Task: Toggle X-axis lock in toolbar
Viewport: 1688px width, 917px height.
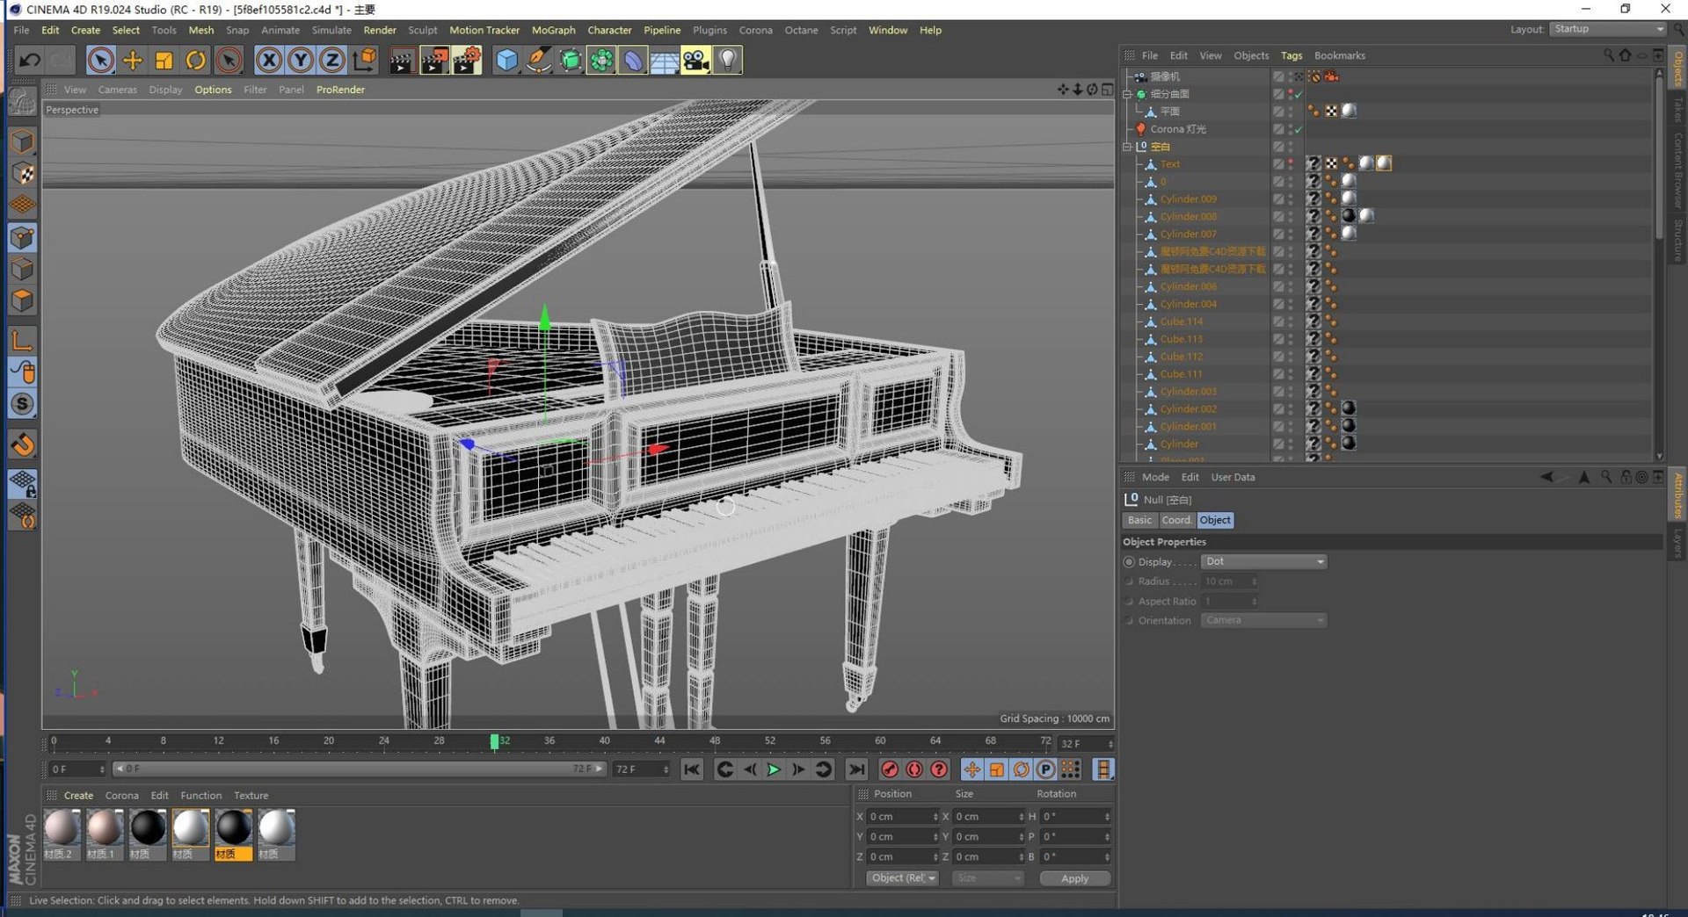Action: 269,60
